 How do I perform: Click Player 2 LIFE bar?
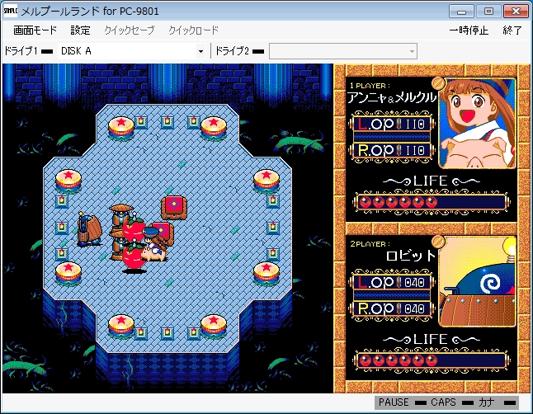point(431,360)
